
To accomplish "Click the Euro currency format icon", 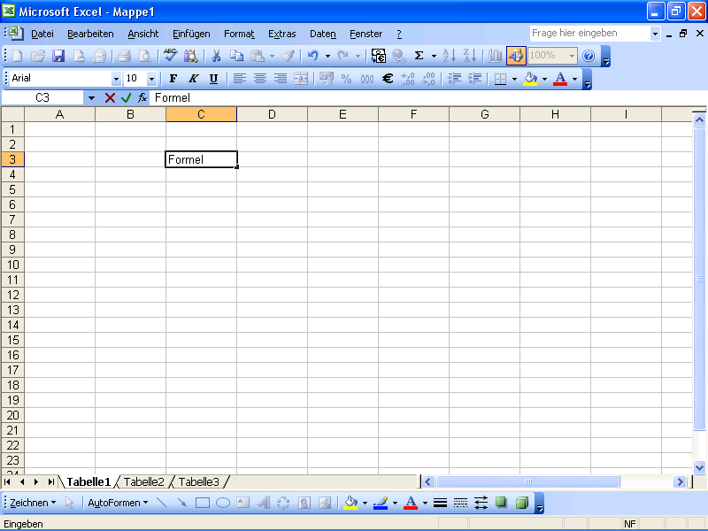I will (388, 79).
